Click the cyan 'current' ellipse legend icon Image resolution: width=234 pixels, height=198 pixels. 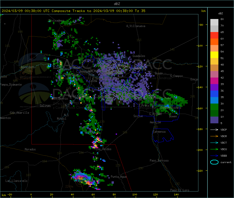point(214,162)
